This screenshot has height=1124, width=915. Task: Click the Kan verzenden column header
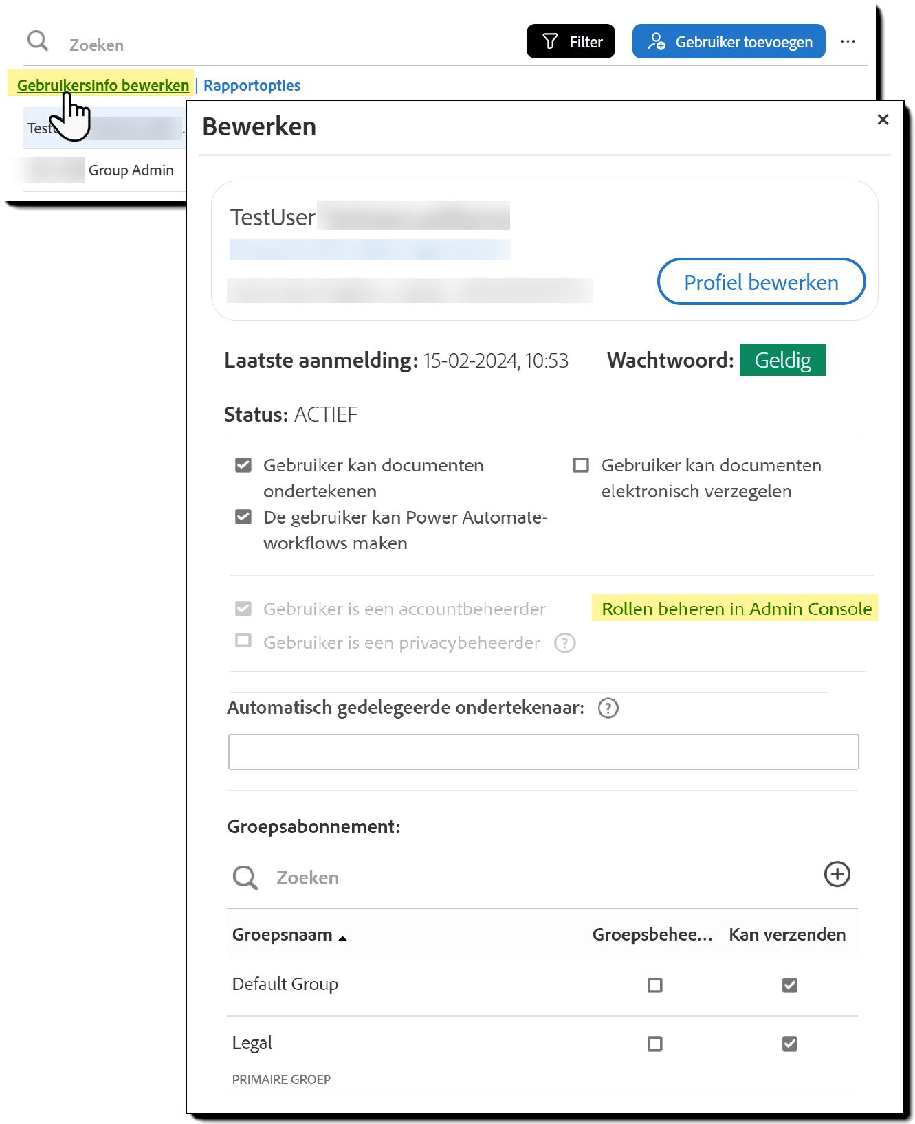click(787, 934)
